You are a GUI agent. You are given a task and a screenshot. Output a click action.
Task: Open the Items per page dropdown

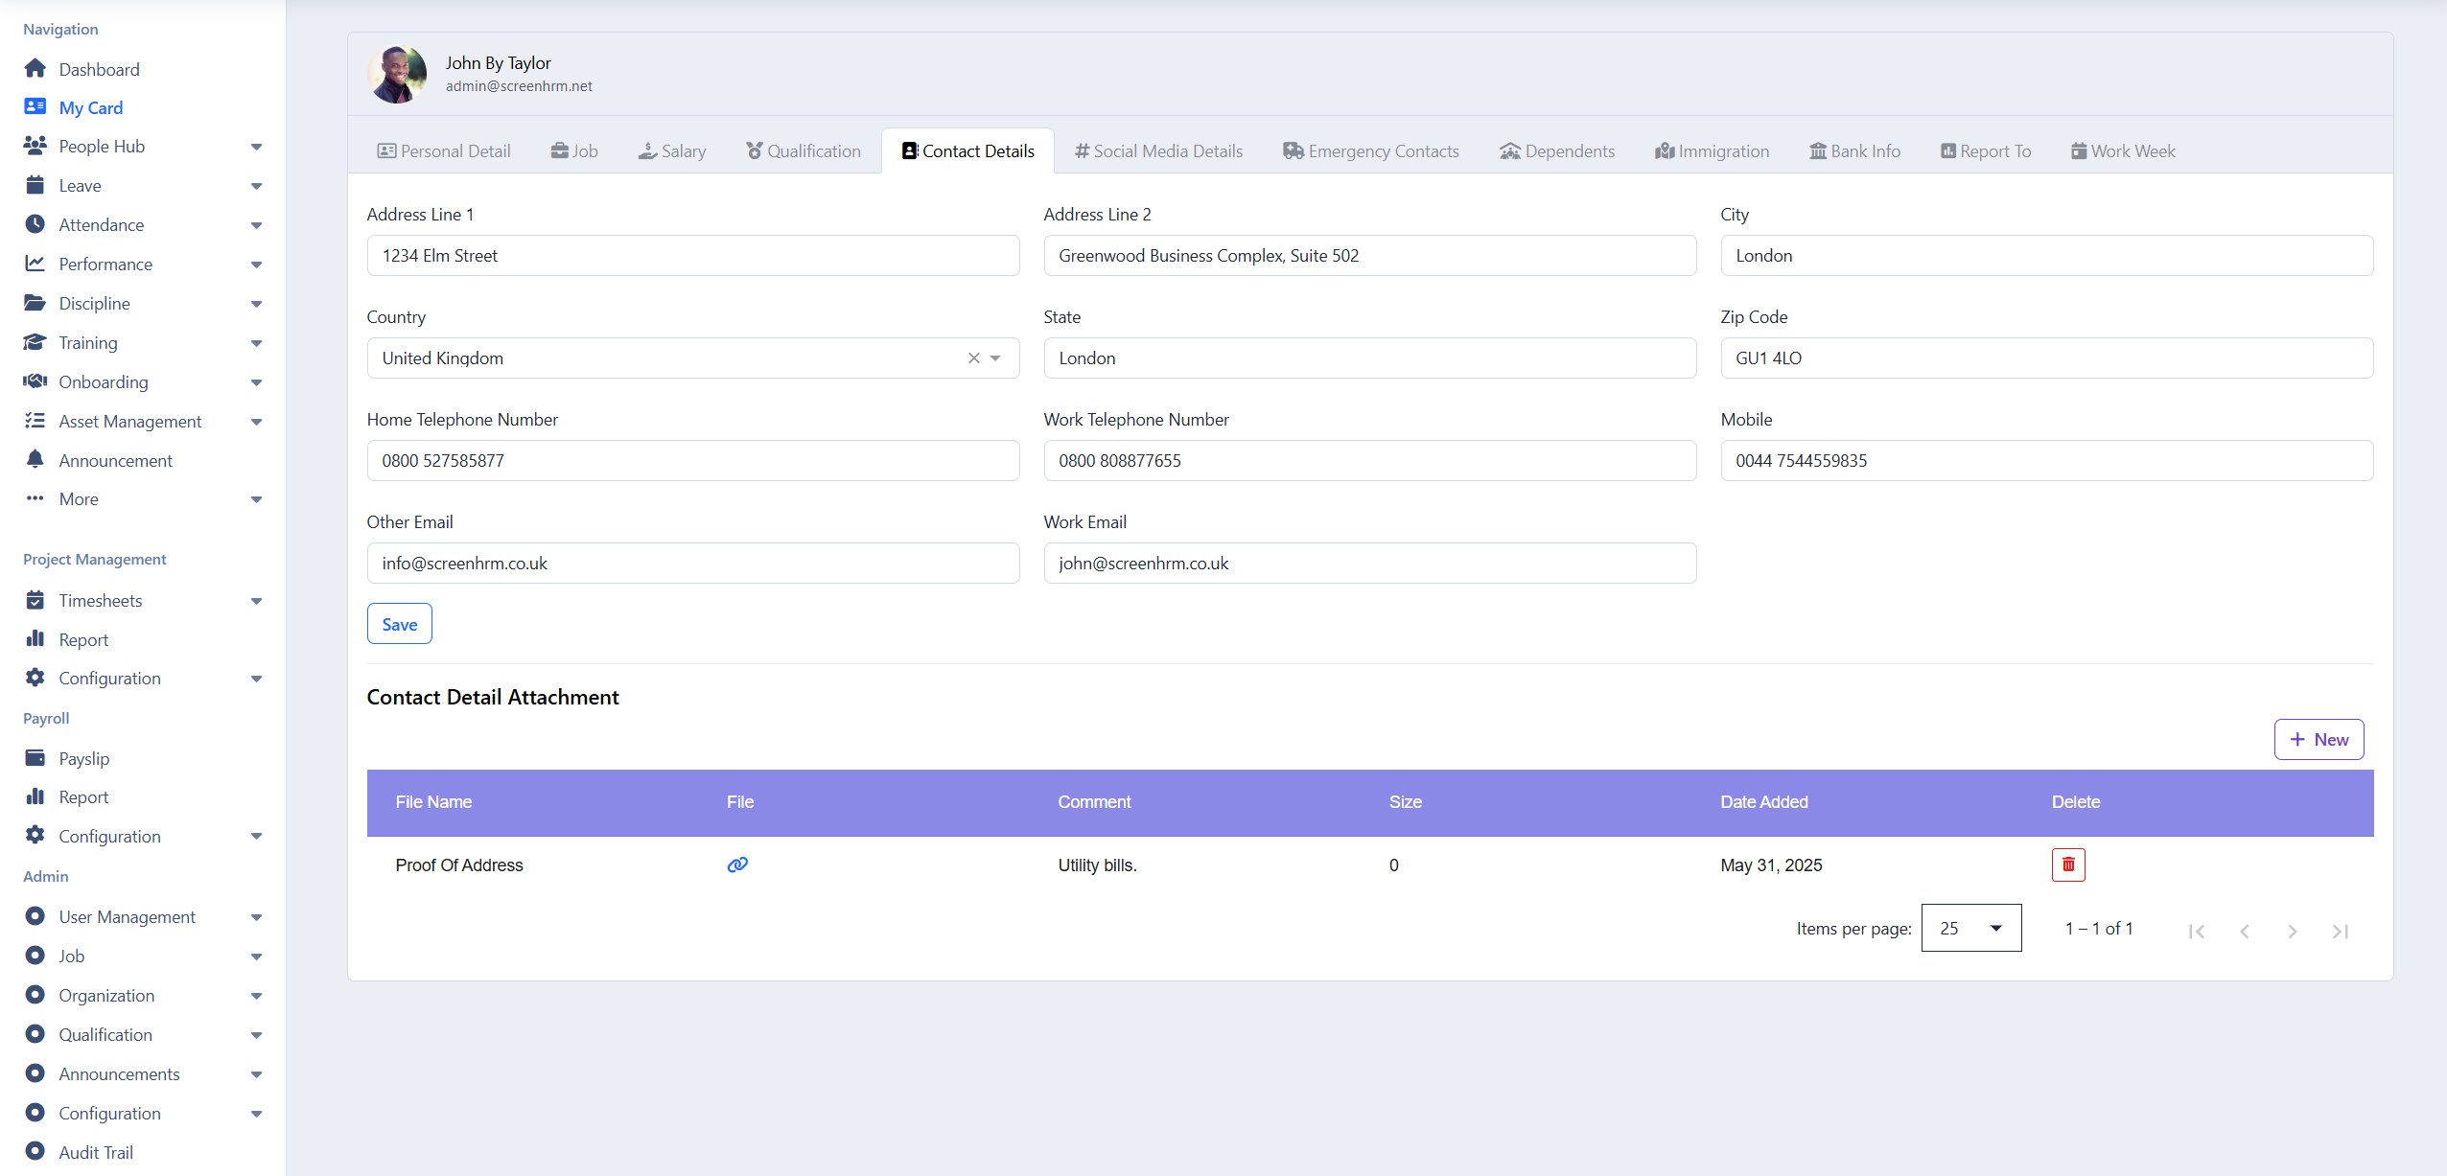1970,928
